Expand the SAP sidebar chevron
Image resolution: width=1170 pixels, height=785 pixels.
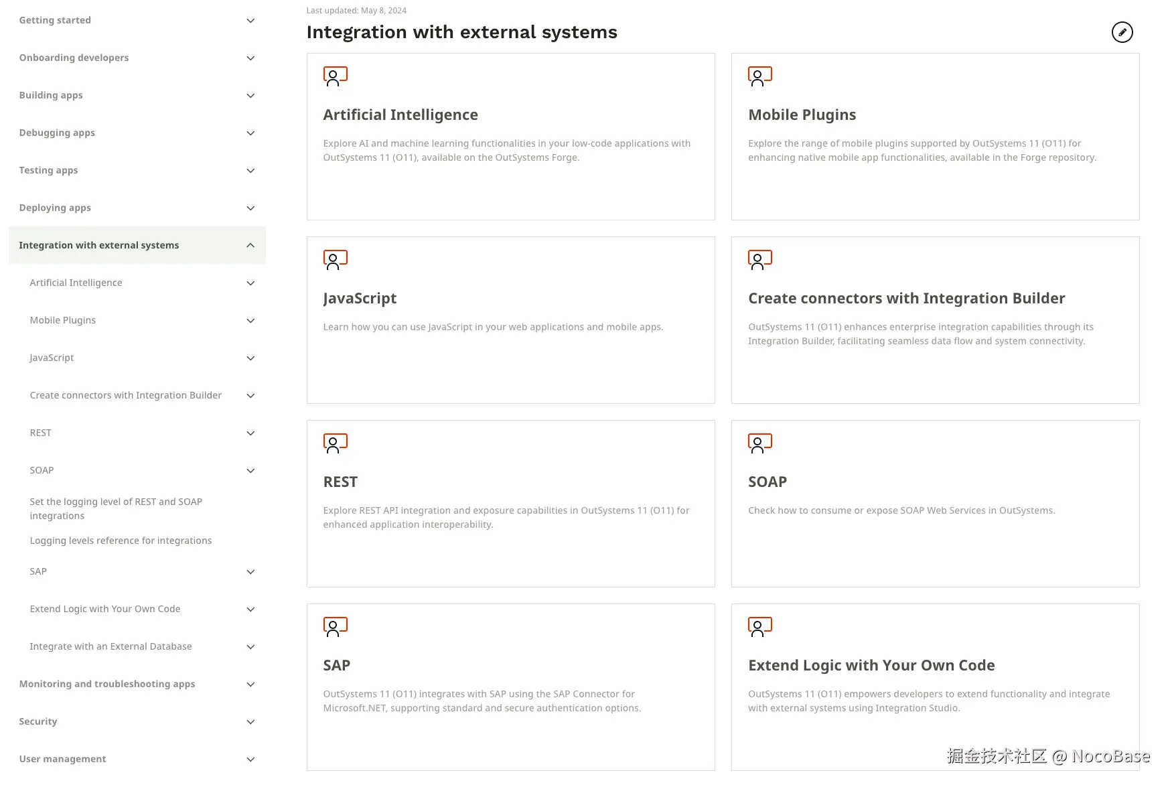pos(250,571)
